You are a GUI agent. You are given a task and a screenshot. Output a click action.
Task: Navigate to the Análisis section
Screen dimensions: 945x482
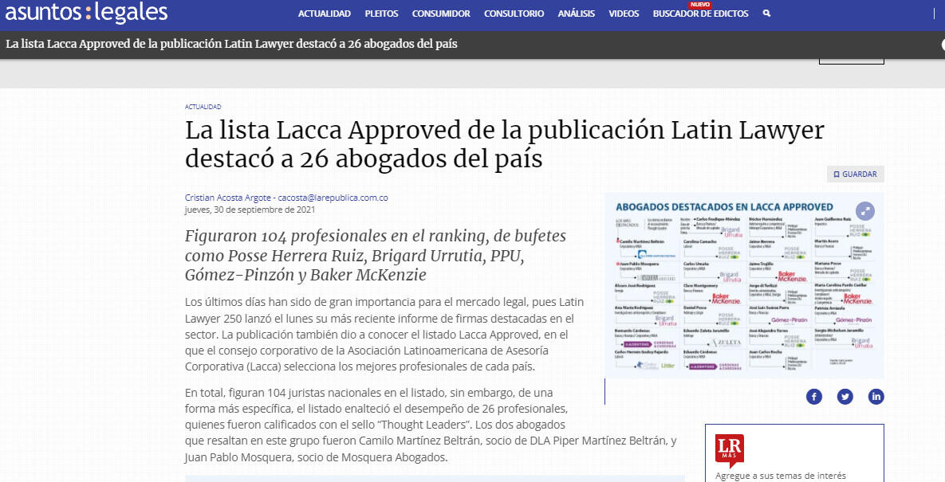[x=576, y=14]
